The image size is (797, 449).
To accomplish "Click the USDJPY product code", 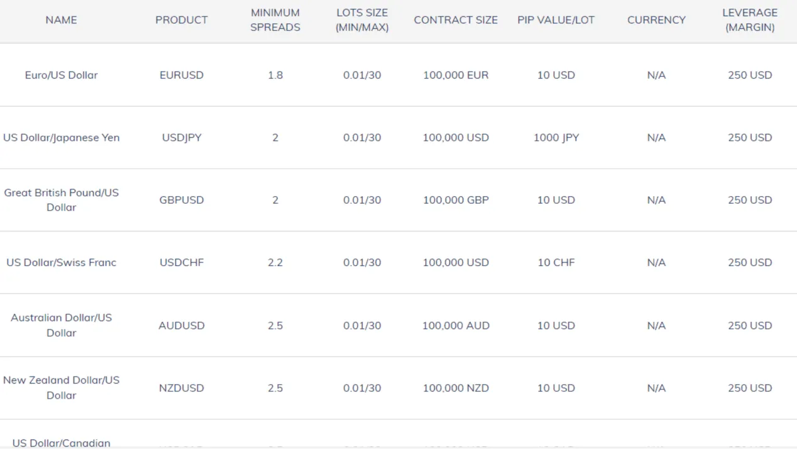I will (x=182, y=137).
